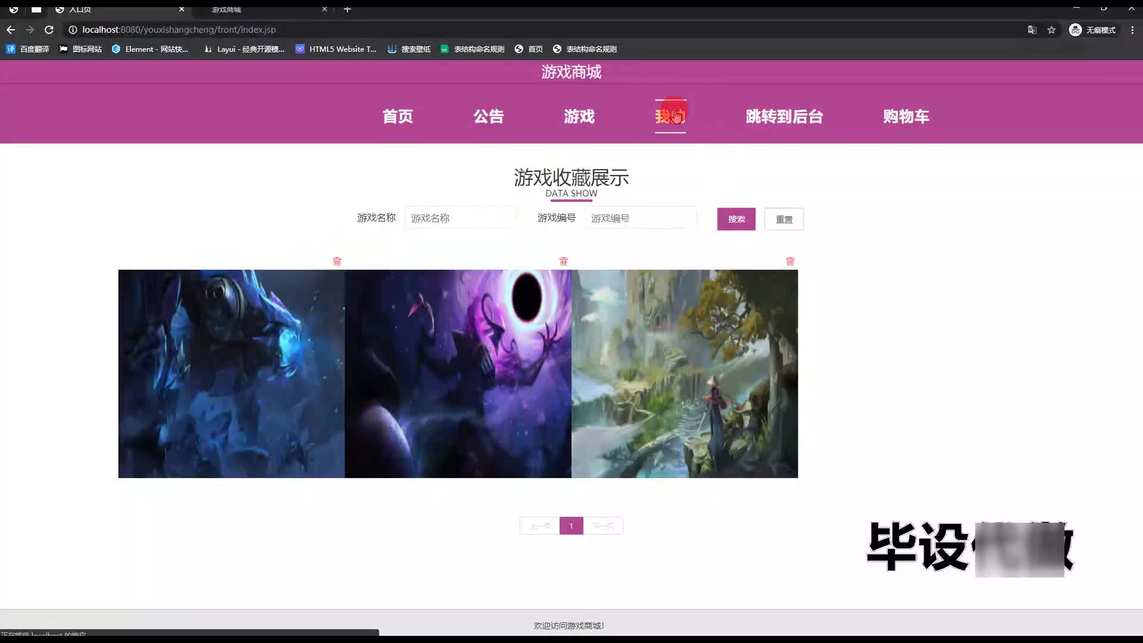Open Element bookmark
This screenshot has height=643, width=1143.
[x=150, y=49]
